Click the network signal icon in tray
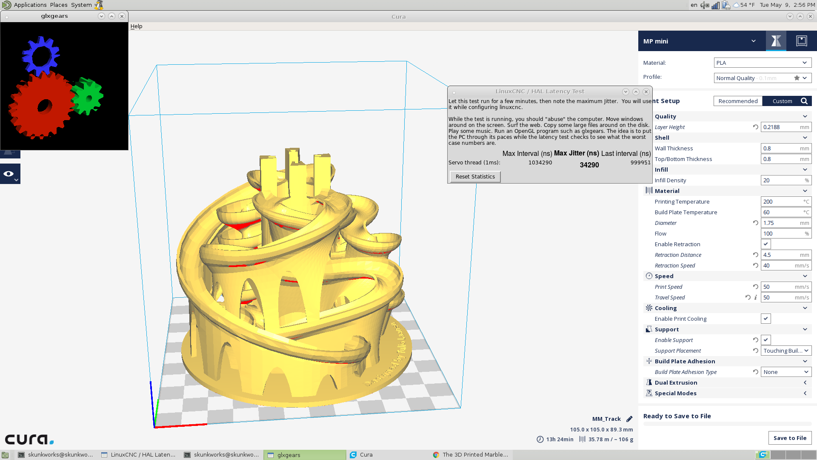Viewport: 817px width, 460px height. point(715,5)
